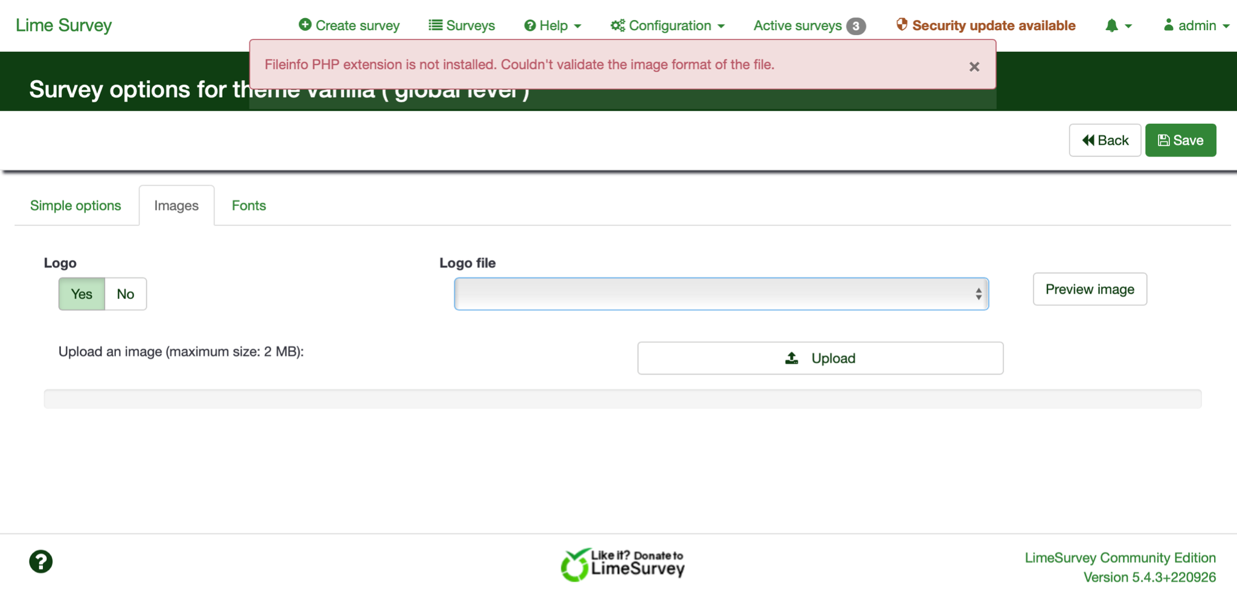Click the list icon next to Surveys
This screenshot has width=1237, height=607.
435,25
